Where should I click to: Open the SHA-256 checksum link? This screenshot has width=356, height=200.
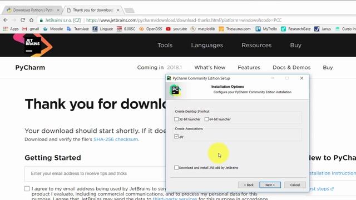tap(116, 139)
